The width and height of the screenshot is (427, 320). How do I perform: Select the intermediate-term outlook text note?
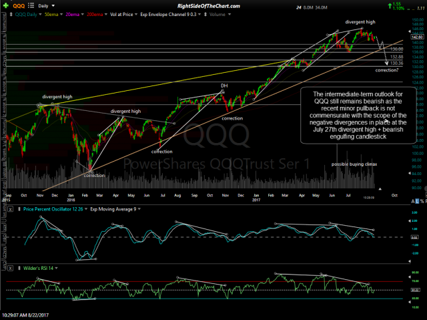(x=358, y=116)
